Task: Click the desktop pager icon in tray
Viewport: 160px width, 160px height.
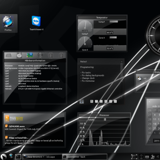Action: tap(134, 157)
